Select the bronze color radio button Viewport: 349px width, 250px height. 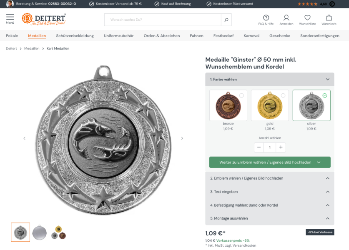tap(241, 95)
